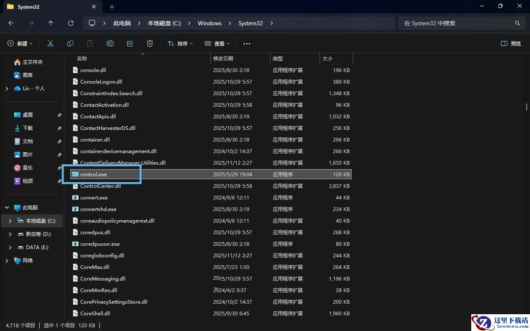530x331 pixels.
Task: Toggle the 预览 preview pane
Action: (511, 44)
